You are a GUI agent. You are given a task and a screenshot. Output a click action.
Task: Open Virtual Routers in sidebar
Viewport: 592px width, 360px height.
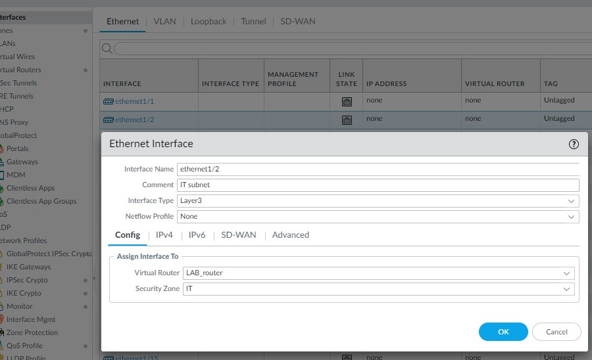(x=20, y=70)
